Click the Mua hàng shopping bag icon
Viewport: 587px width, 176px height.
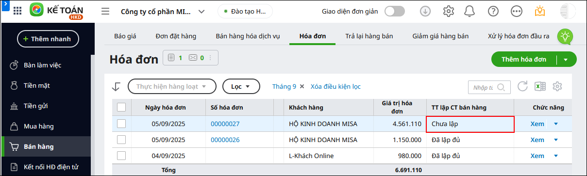tap(14, 127)
